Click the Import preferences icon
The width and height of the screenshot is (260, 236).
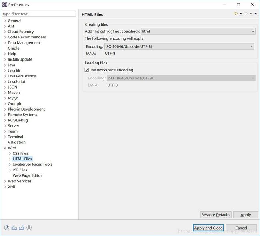(x=14, y=228)
